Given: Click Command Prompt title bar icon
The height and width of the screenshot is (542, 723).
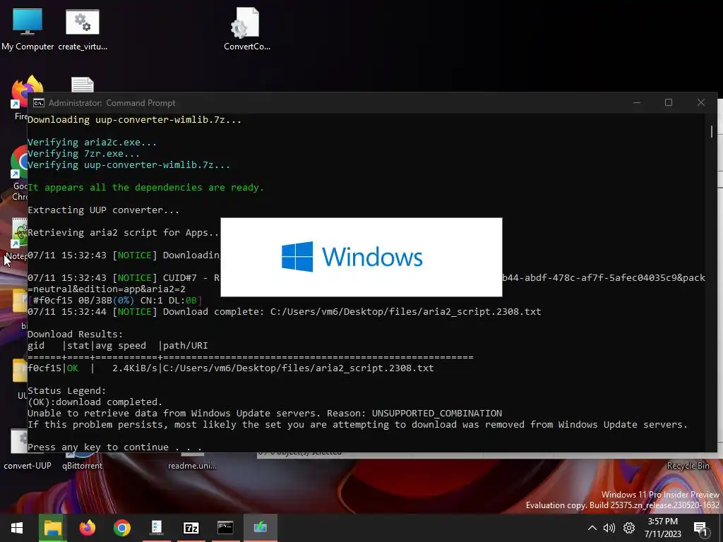Looking at the screenshot, I should (39, 103).
